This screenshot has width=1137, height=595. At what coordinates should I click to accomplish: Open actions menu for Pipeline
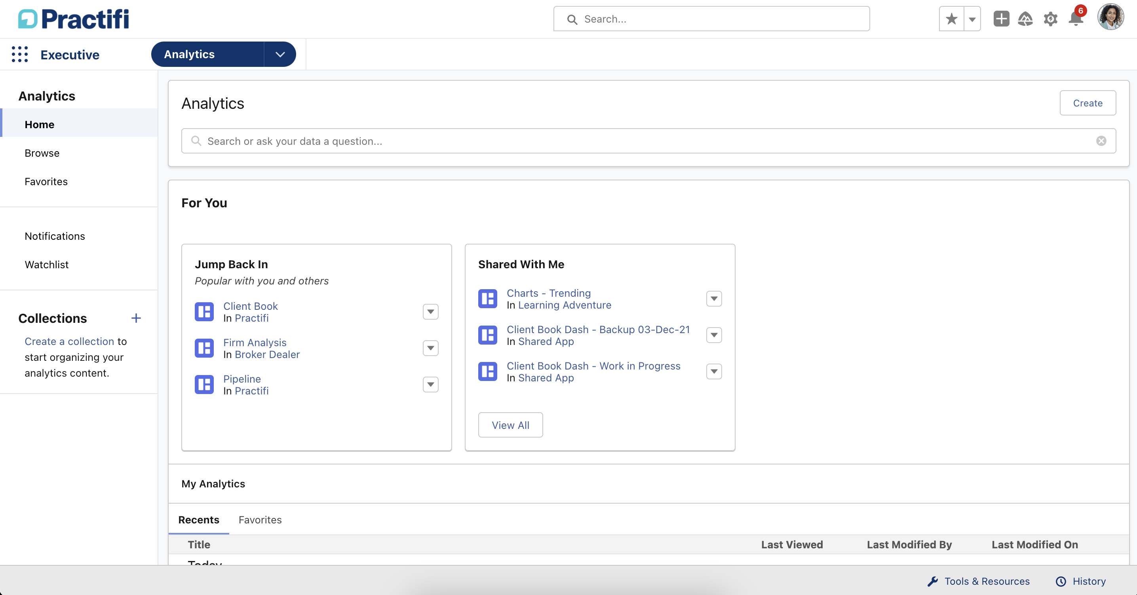(430, 385)
